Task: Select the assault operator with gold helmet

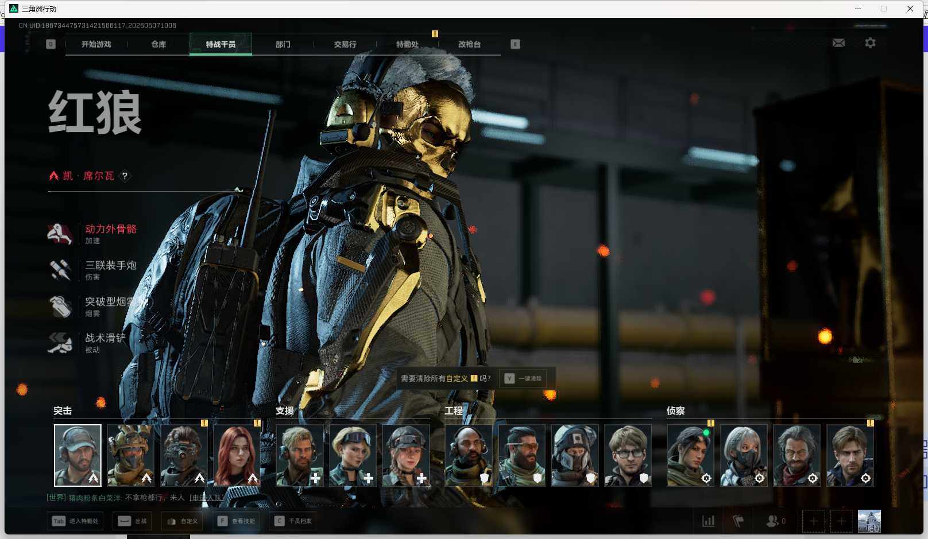Action: (130, 455)
